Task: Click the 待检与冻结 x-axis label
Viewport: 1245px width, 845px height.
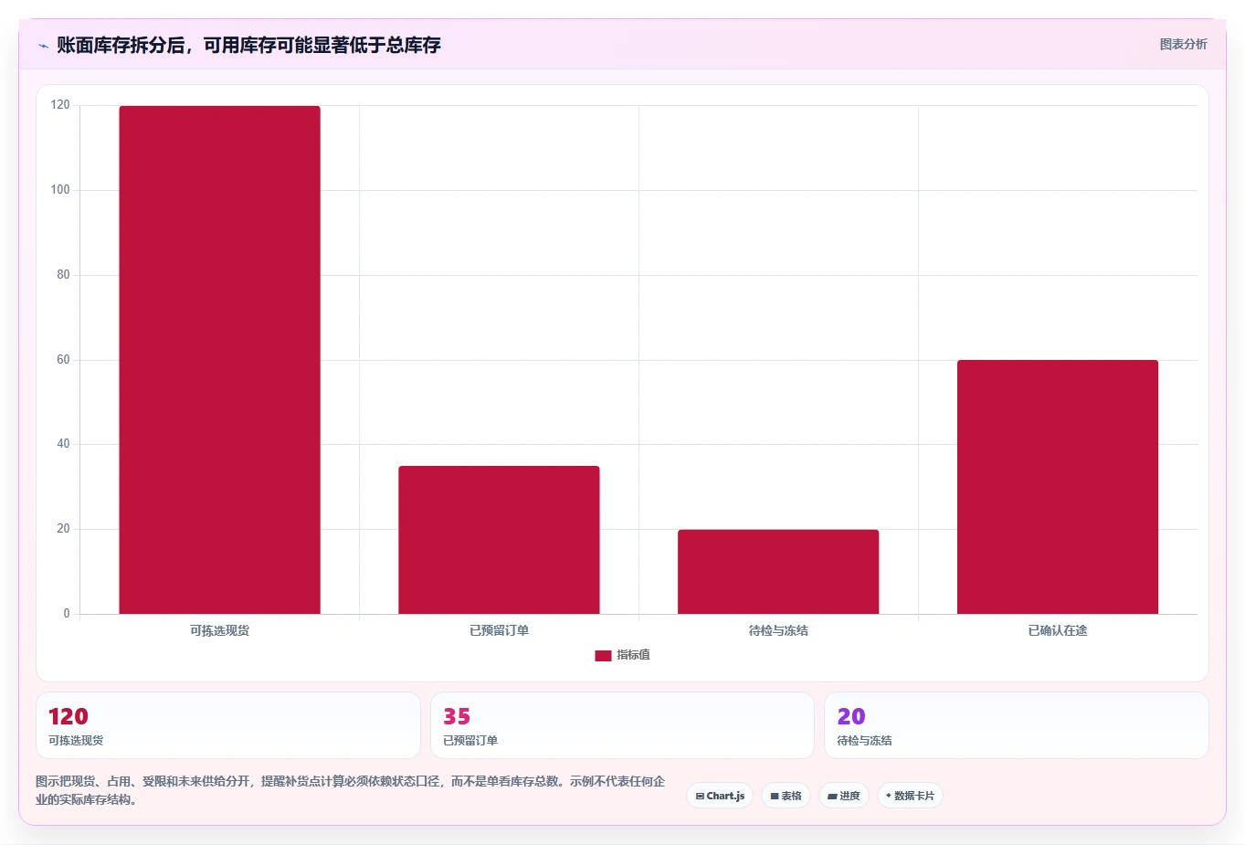Action: pyautogui.click(x=778, y=630)
